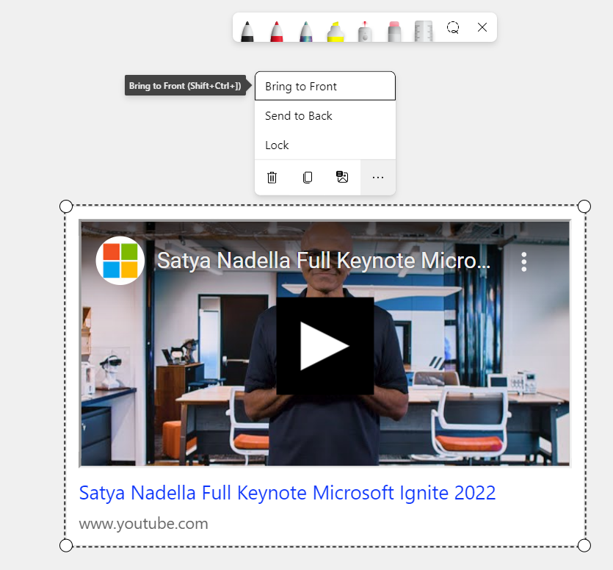
Task: Click the Microsoft channel logo
Action: (120, 261)
